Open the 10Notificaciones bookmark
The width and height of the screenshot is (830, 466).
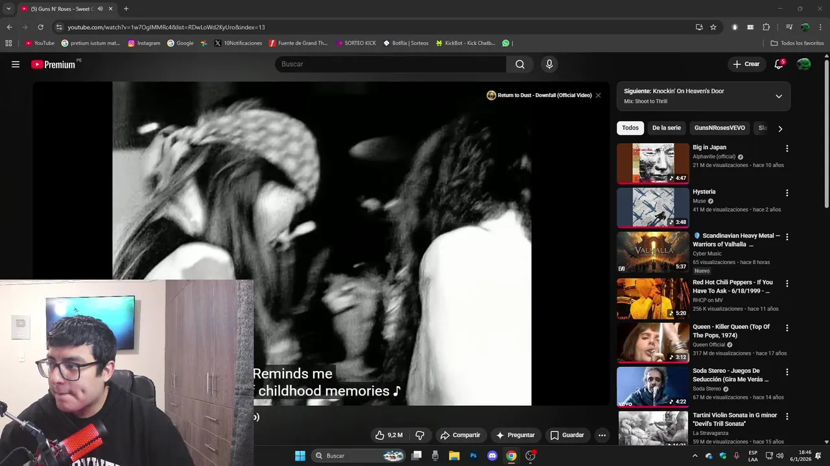coord(238,43)
